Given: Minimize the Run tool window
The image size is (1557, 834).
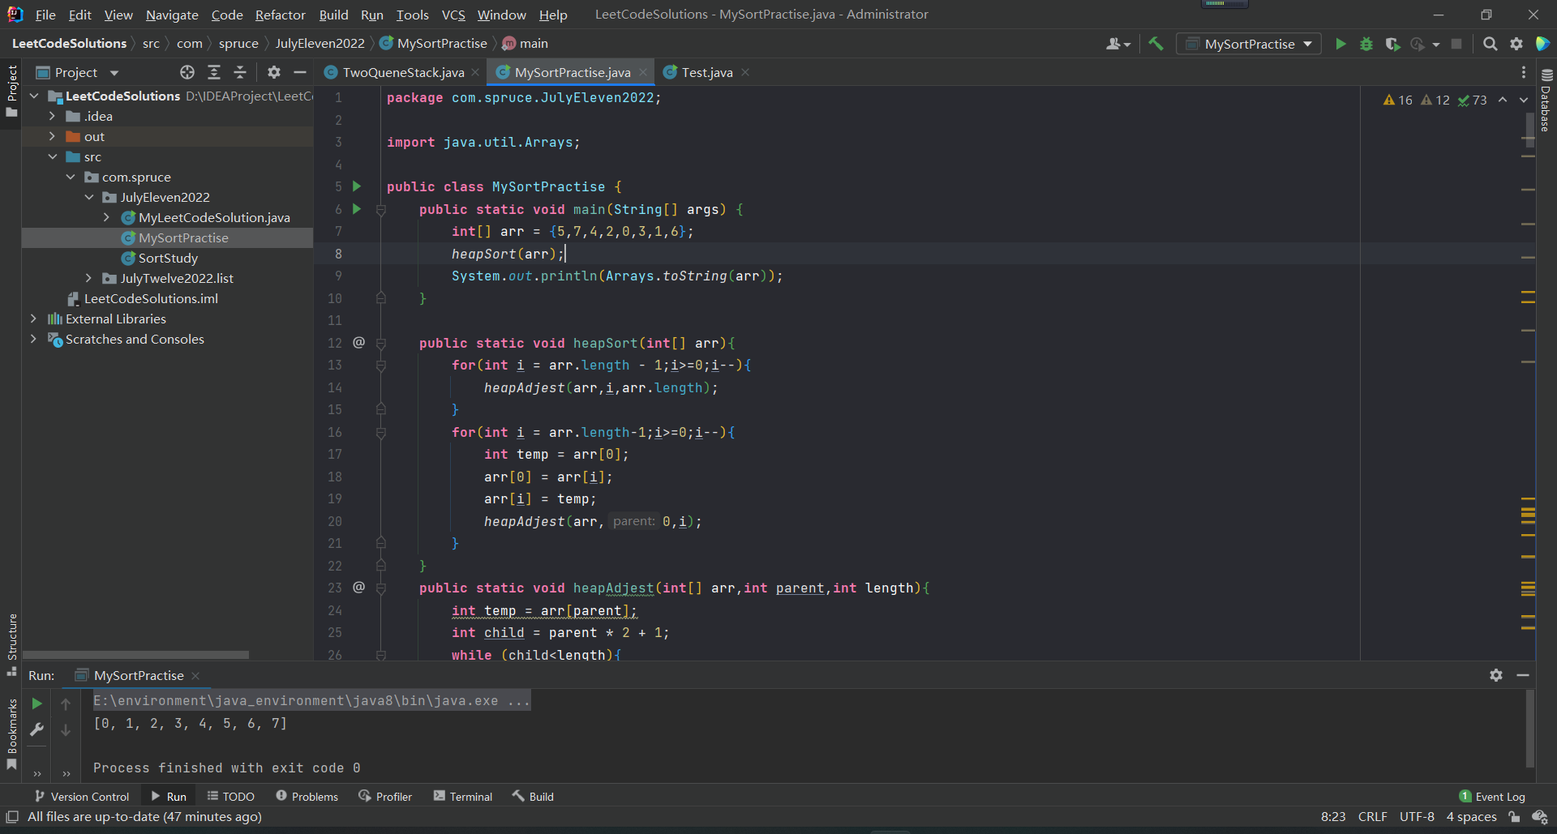Looking at the screenshot, I should click(1523, 675).
